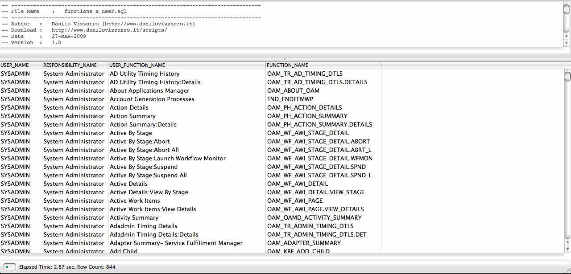Image resolution: width=571 pixels, height=274 pixels.
Task: Select the OAM_TR_ADMIN_TIMING_DTLS cell
Action: 323,226
